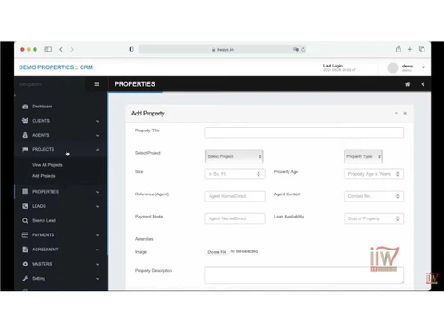This screenshot has height=333, width=444.
Task: Focus the Agent Contact No. field
Action: pyautogui.click(x=374, y=196)
